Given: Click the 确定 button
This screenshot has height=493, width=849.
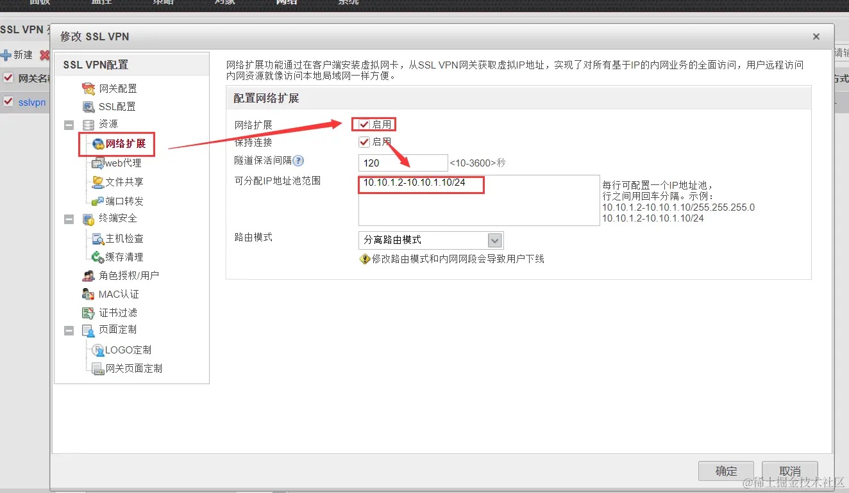Looking at the screenshot, I should click(726, 471).
